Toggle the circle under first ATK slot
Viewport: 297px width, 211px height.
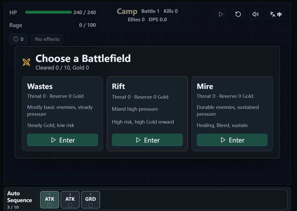(x=49, y=205)
